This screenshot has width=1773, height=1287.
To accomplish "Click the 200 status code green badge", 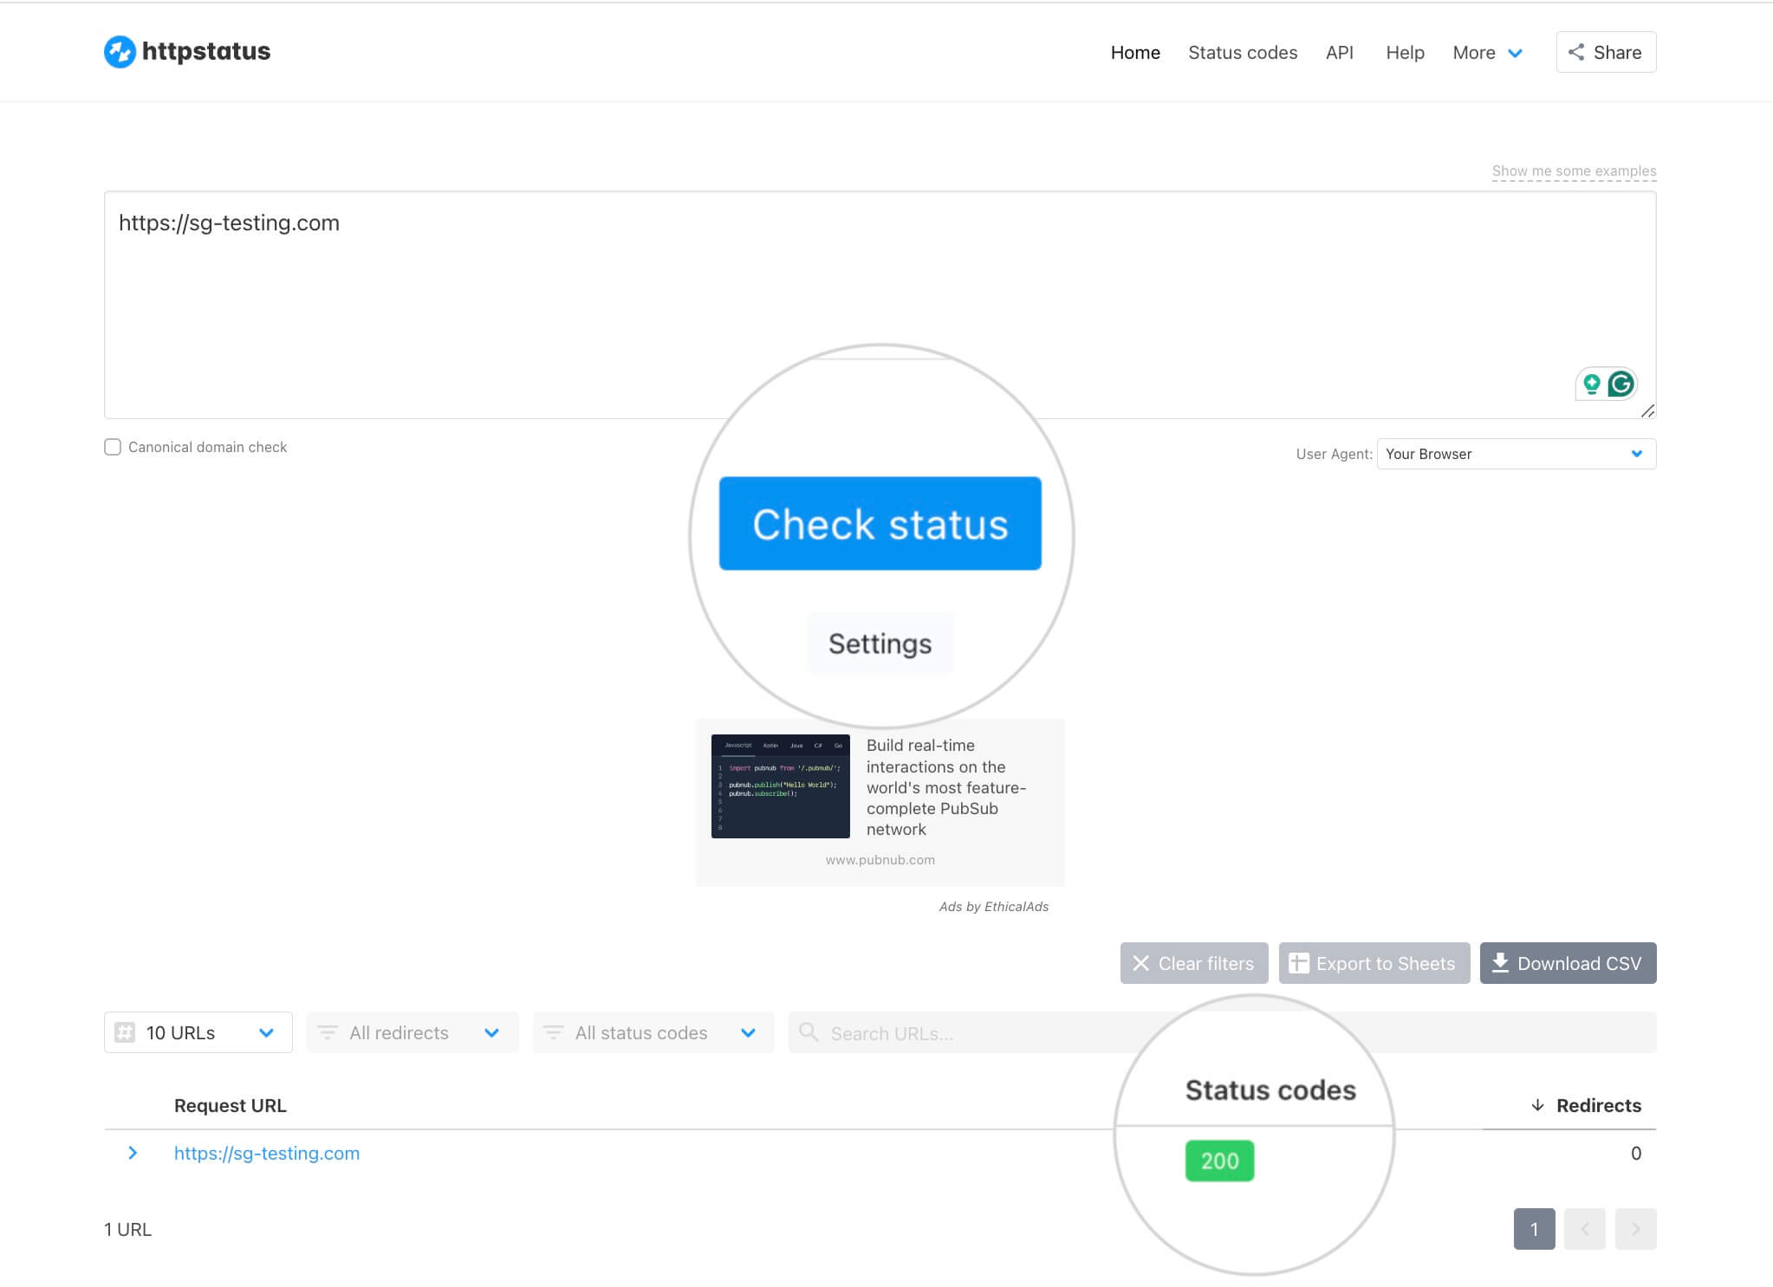I will tap(1218, 1161).
